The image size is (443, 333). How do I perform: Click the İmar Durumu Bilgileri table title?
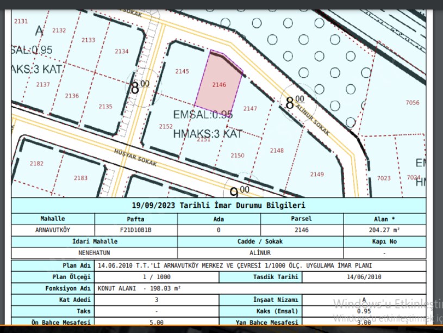219,205
